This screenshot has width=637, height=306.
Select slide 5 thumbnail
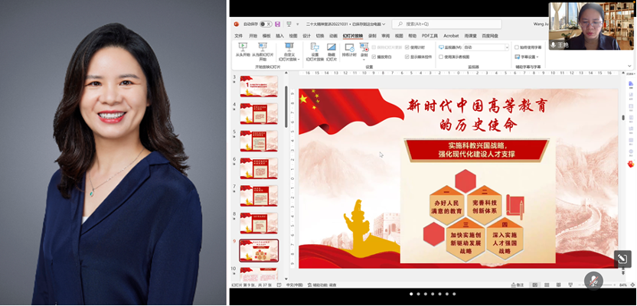(x=259, y=141)
